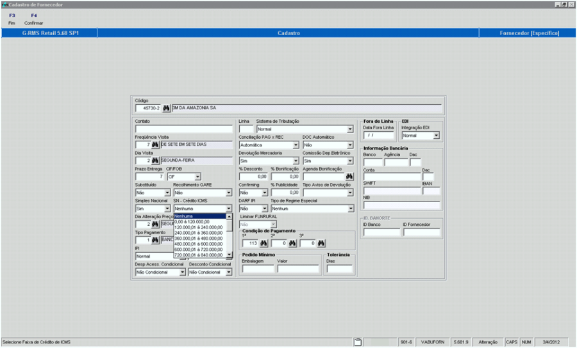Click the ID Banco input field
The width and height of the screenshot is (577, 348).
pyautogui.click(x=381, y=232)
